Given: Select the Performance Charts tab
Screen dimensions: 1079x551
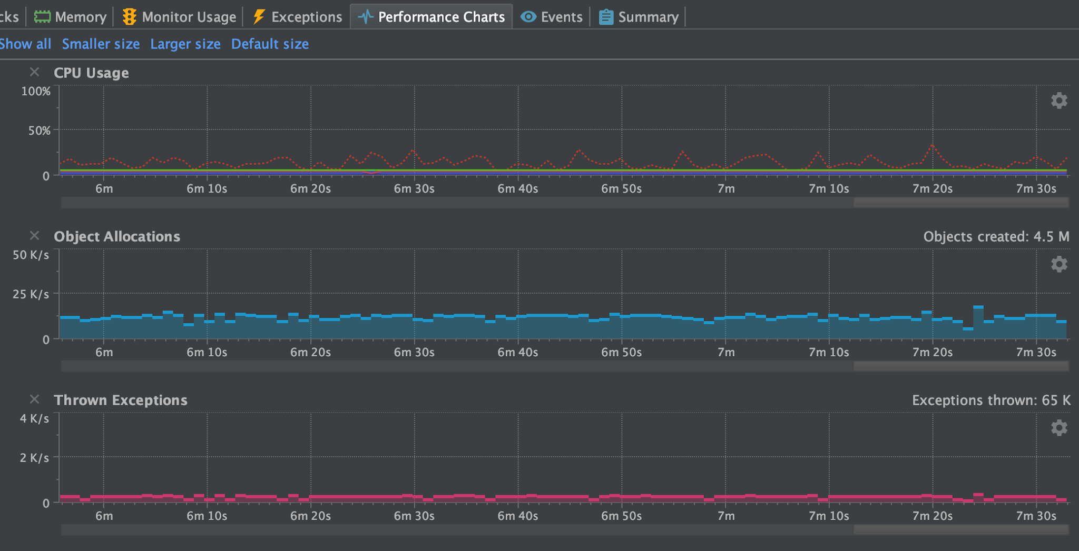Looking at the screenshot, I should pyautogui.click(x=431, y=17).
